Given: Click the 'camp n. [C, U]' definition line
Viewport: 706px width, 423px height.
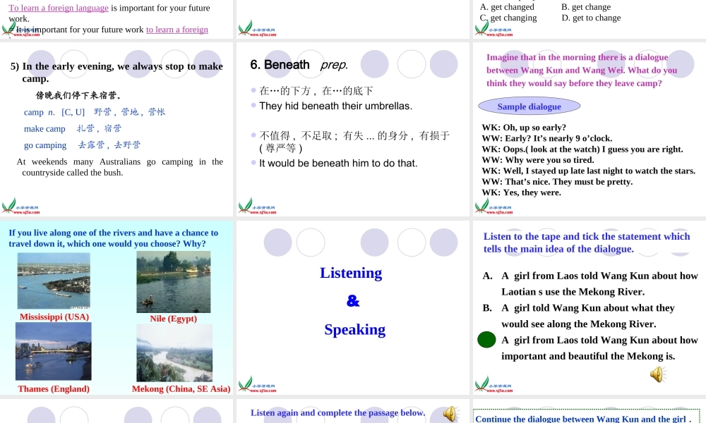Looking at the screenshot, I should 95,112.
